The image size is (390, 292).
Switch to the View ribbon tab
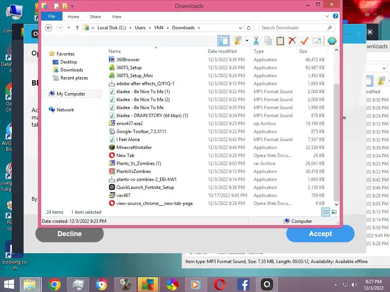click(117, 17)
